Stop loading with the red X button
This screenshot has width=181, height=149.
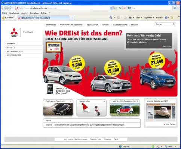click(125, 8)
